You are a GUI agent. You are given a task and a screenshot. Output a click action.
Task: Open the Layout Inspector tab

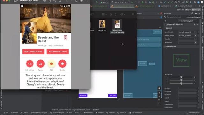pos(193,113)
